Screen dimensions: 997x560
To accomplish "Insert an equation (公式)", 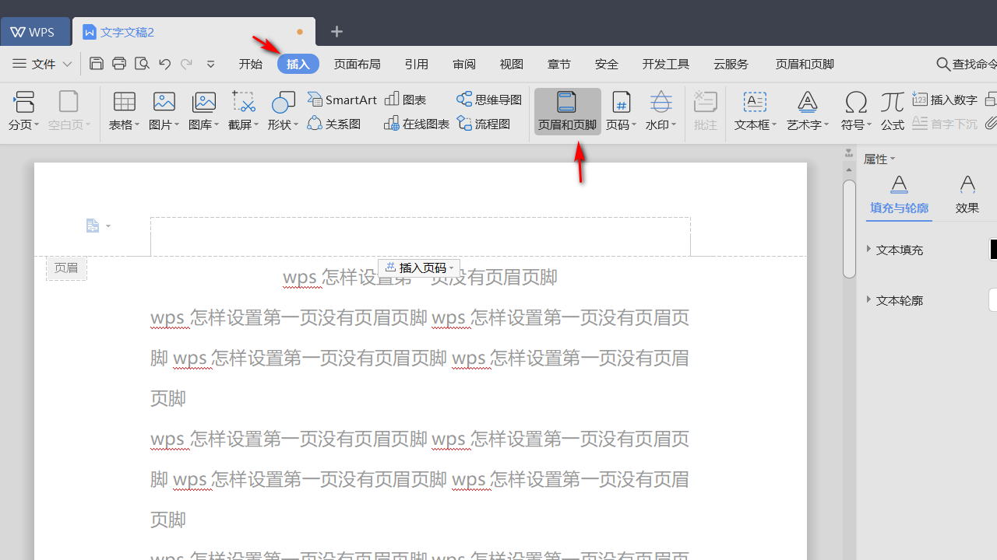I will tap(893, 110).
